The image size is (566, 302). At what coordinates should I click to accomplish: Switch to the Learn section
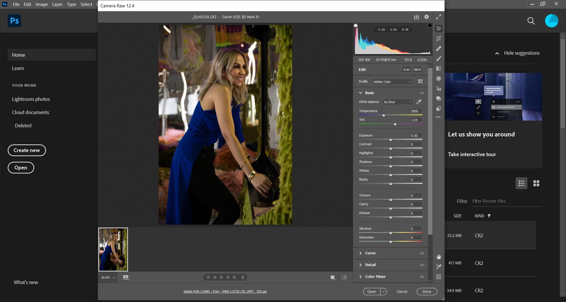click(x=18, y=68)
